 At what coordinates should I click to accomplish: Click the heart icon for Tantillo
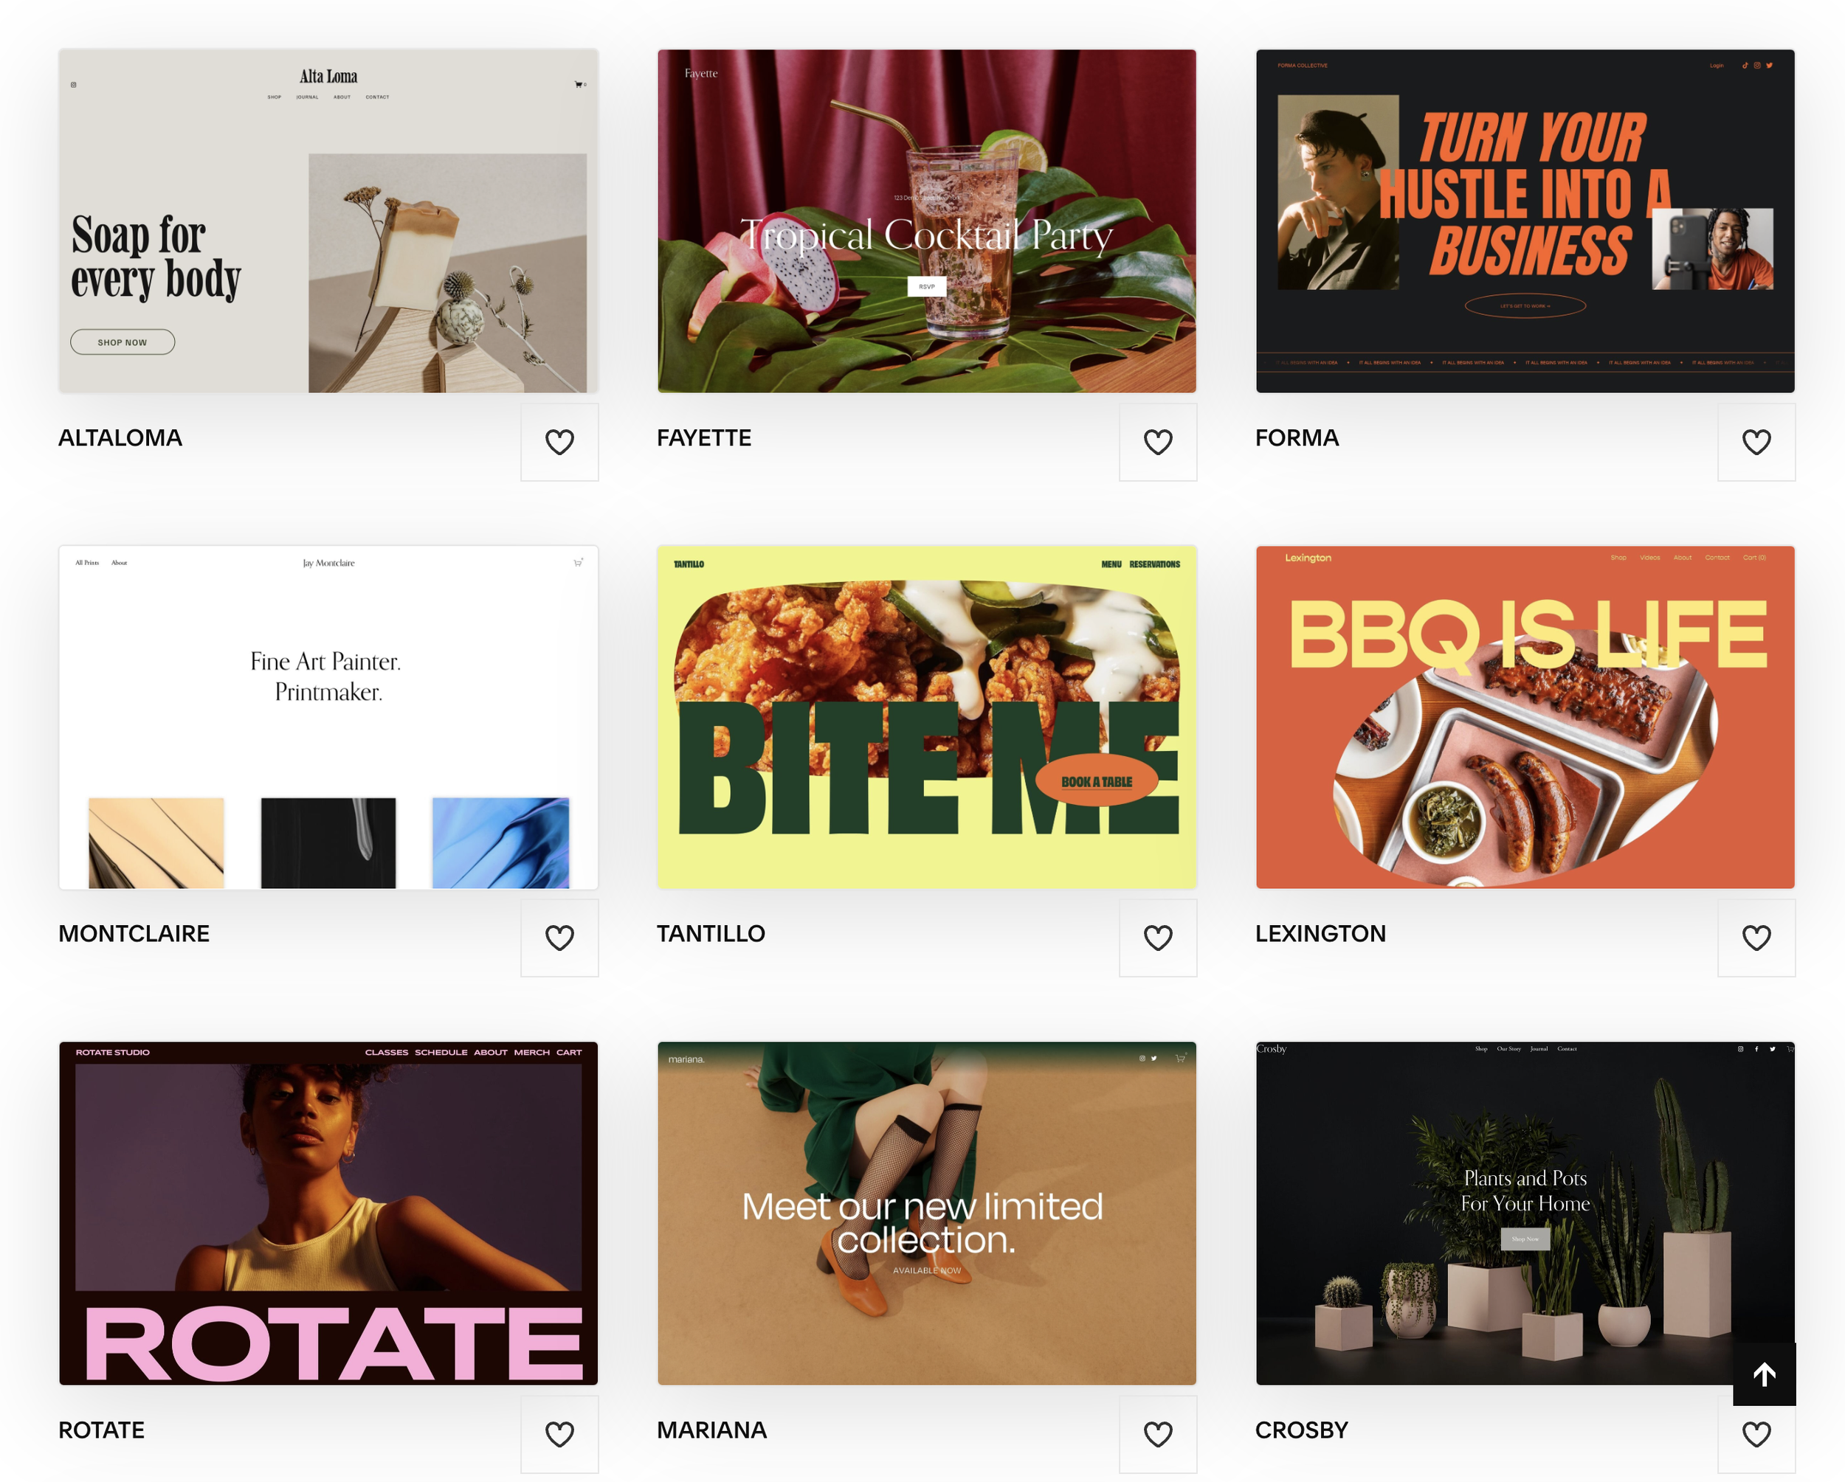point(1158,938)
